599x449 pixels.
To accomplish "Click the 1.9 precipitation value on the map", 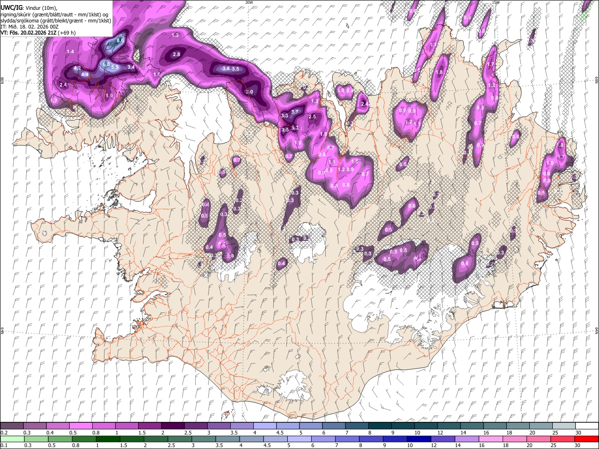I will [109, 95].
